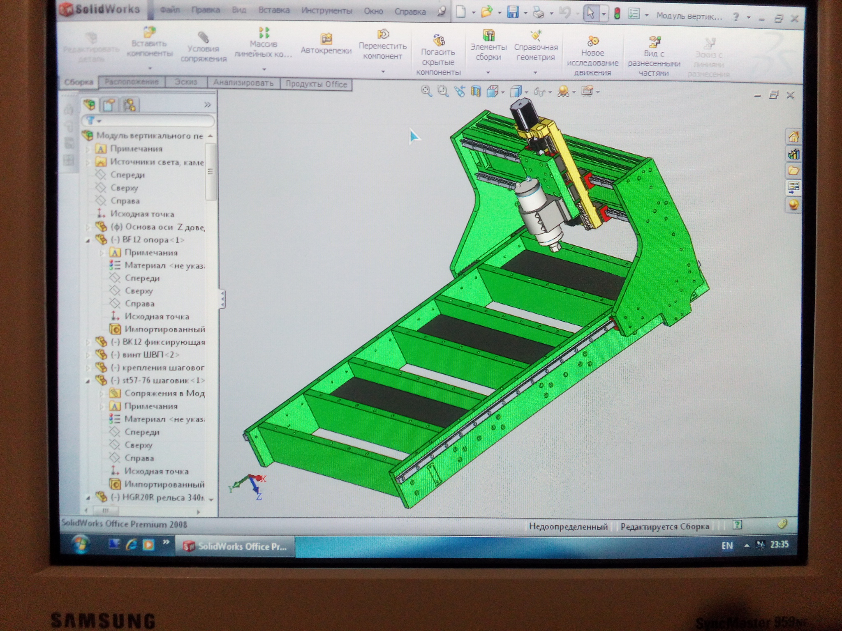Switch to the Анализировать tab
842x631 pixels.
243,83
